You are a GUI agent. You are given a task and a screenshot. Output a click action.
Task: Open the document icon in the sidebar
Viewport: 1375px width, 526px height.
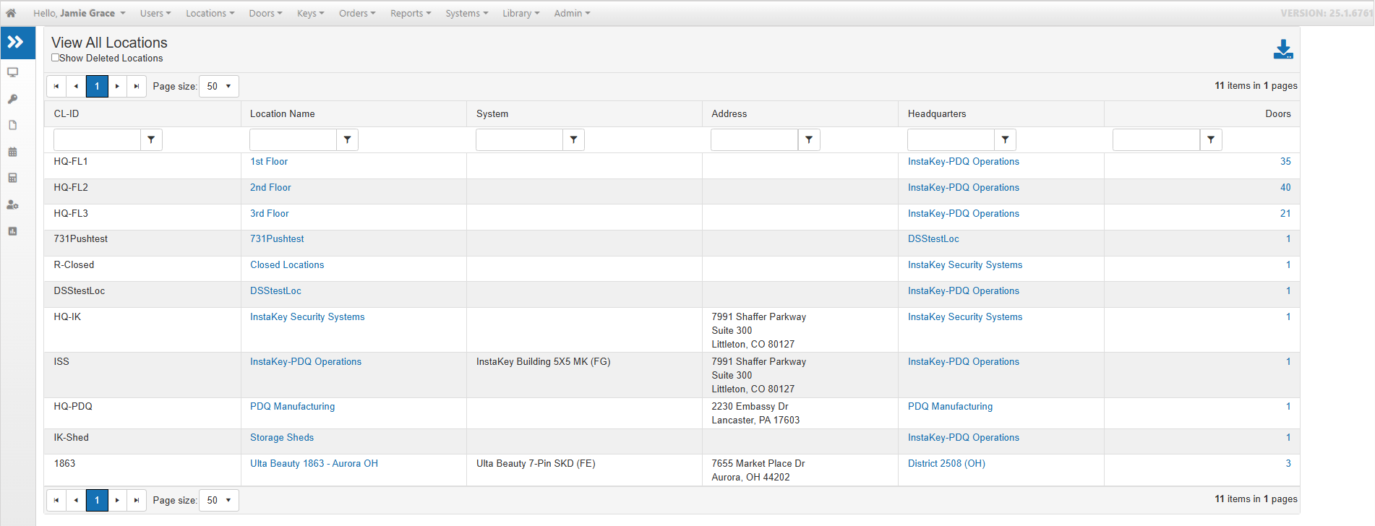click(x=13, y=125)
